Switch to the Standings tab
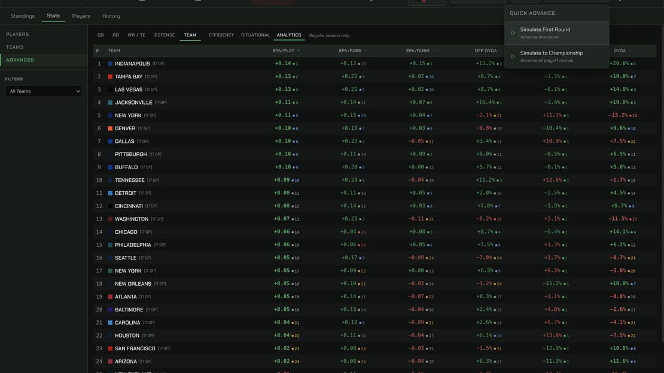Screen dimensions: 664x373 (23, 16)
